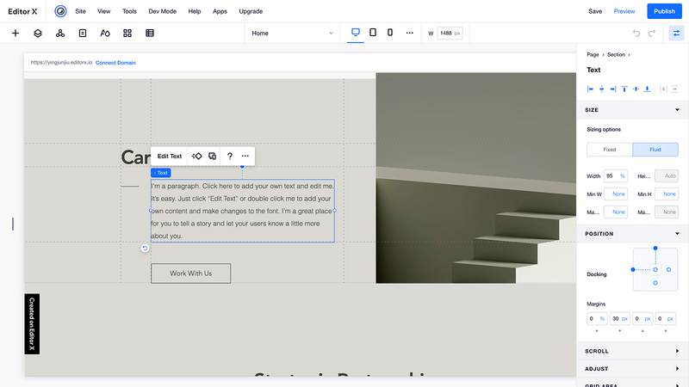Open more actions ellipsis in text toolbar
Screen dimensions: 689x387
coord(245,157)
